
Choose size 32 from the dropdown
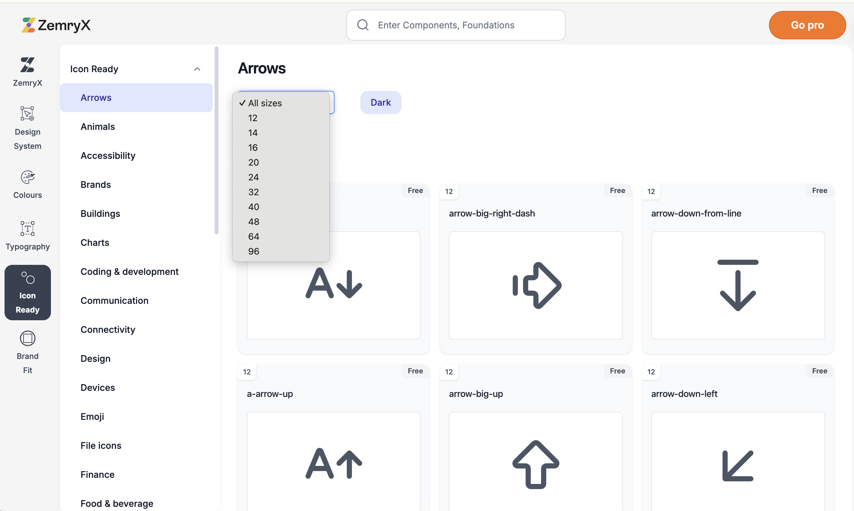281,192
